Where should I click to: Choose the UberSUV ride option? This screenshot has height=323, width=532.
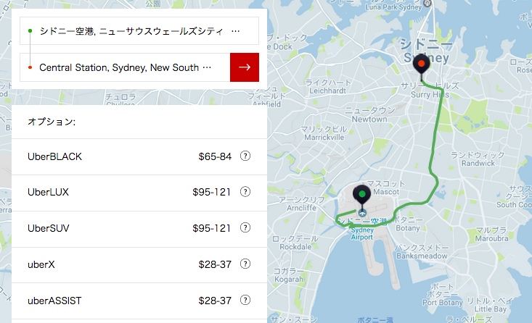[139, 229]
